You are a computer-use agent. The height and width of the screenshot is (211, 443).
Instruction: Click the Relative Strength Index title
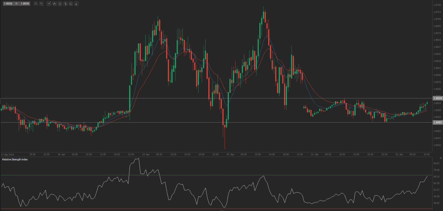point(15,160)
